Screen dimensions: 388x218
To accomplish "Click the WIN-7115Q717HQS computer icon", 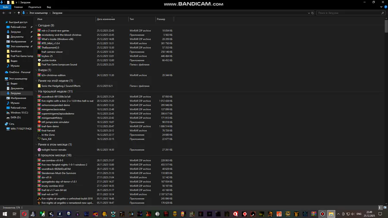I will (8, 129).
